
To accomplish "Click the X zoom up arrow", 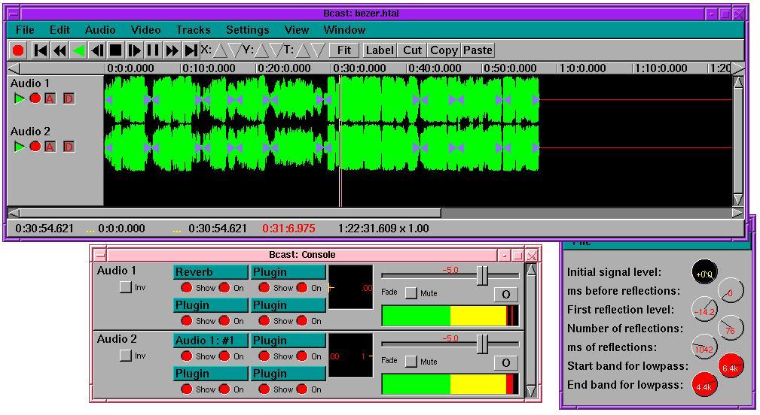I will [x=220, y=50].
